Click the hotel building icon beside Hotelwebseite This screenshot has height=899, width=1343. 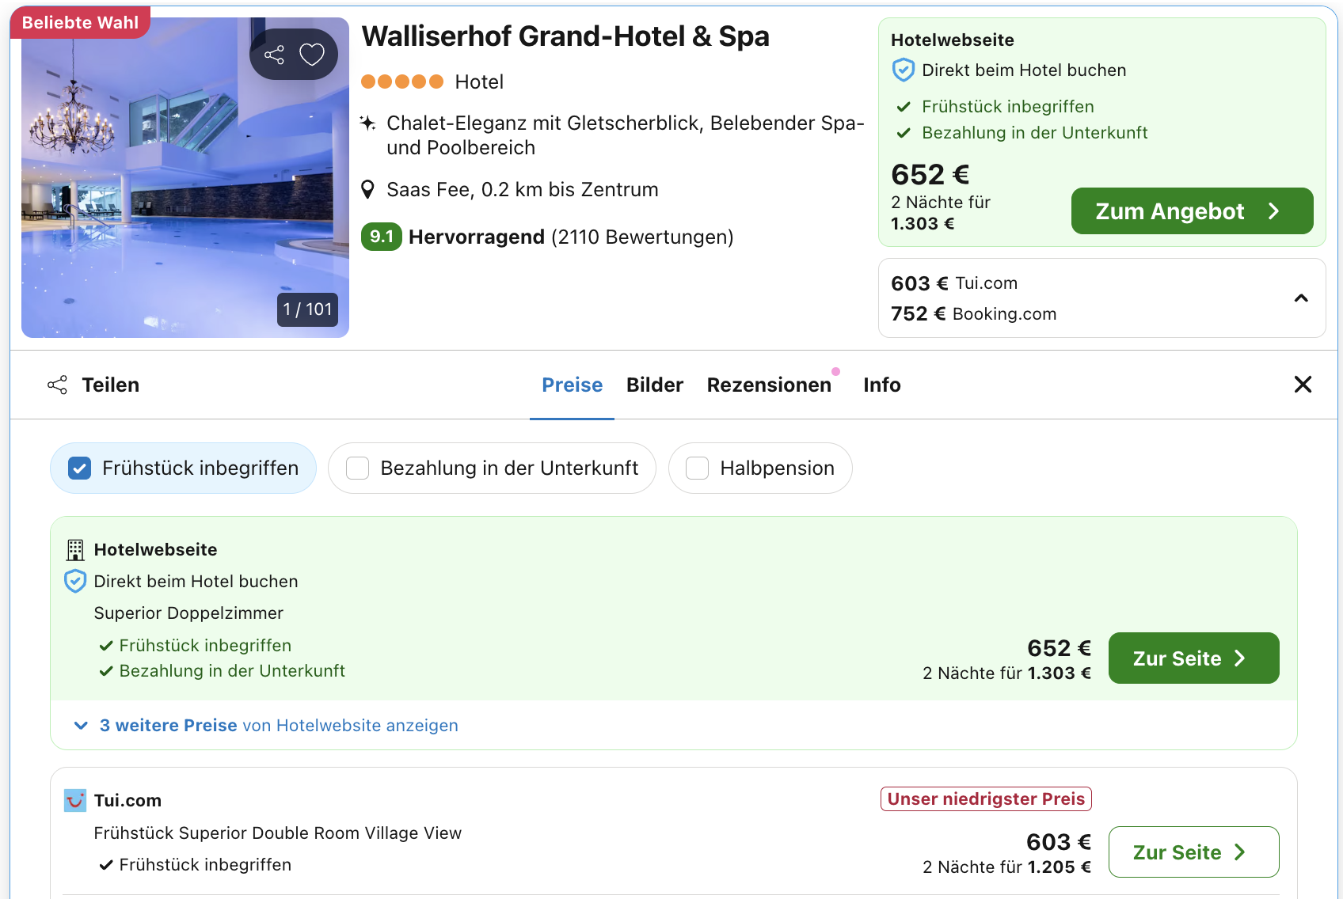75,550
